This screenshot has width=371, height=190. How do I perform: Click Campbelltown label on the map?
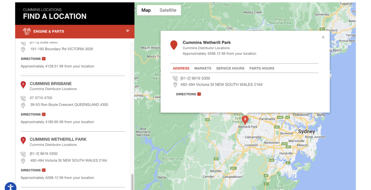232,177
